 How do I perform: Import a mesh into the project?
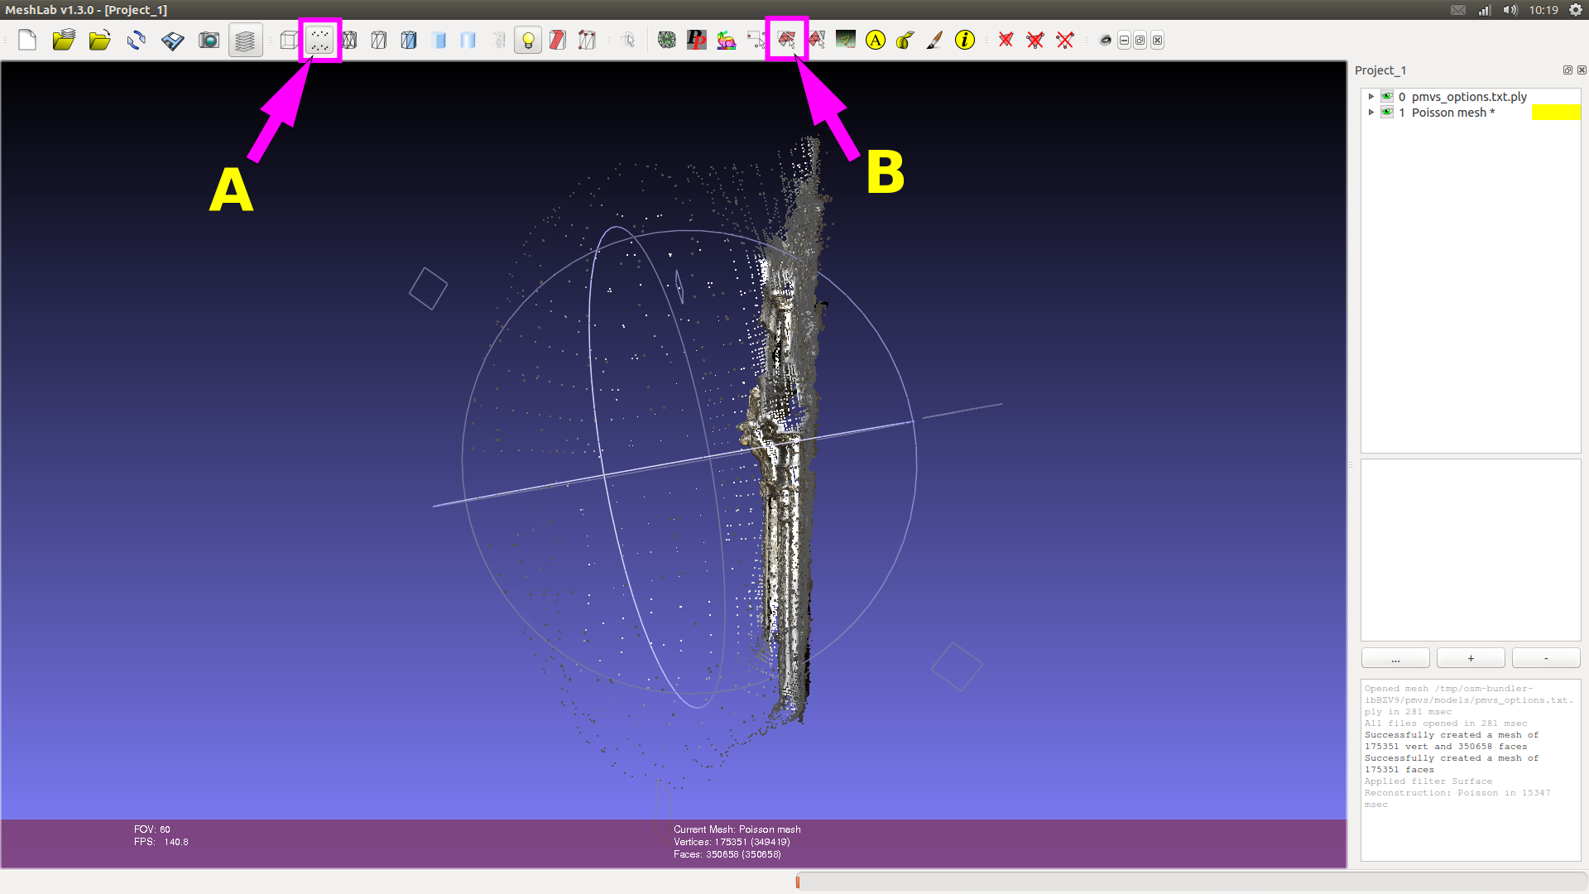tap(100, 40)
